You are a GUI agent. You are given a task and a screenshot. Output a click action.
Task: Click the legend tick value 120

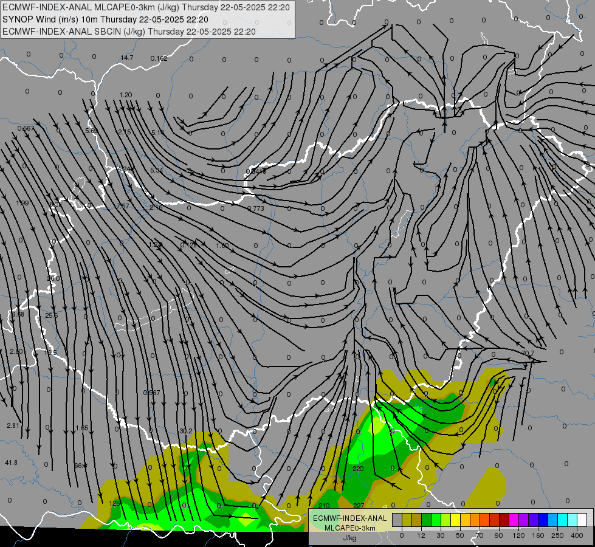[518, 535]
